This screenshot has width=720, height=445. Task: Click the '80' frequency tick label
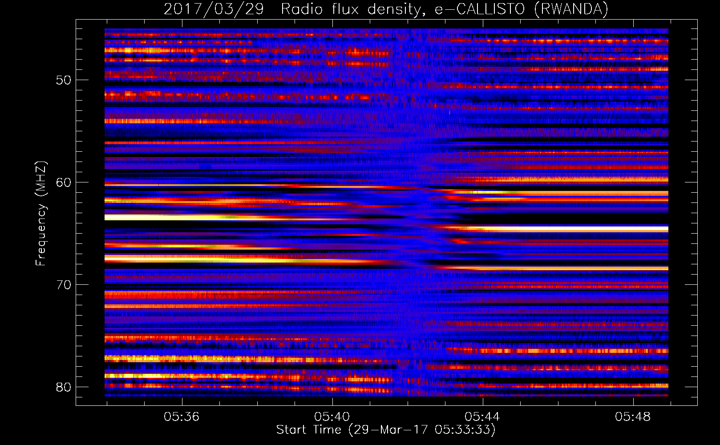point(64,387)
